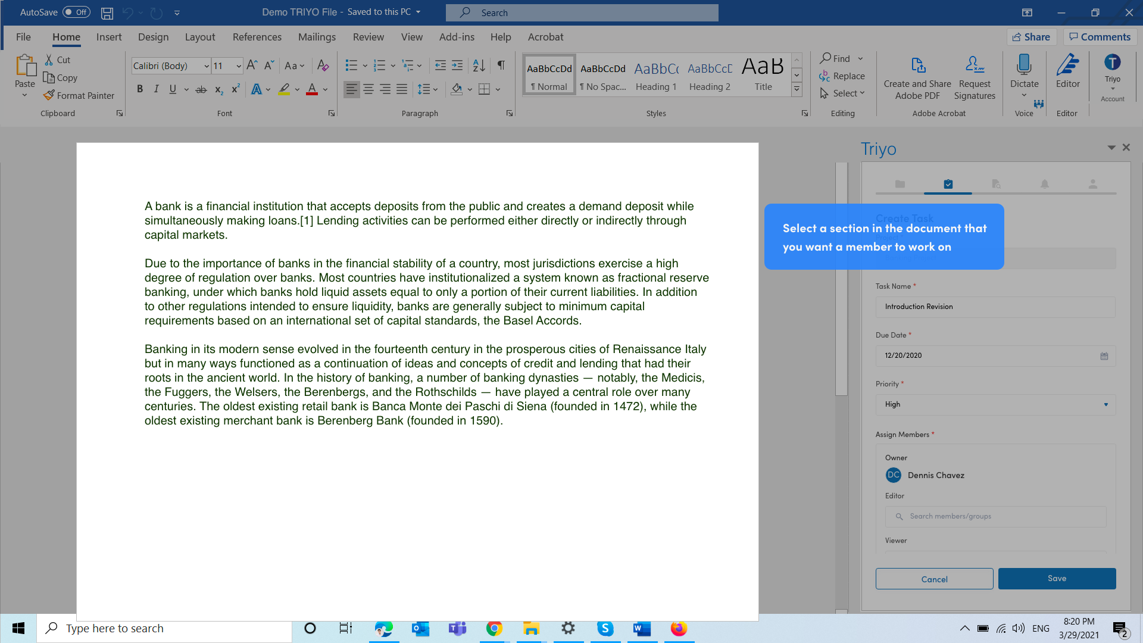Create and Share Adobe PDF icon
This screenshot has height=643, width=1143.
(x=917, y=65)
